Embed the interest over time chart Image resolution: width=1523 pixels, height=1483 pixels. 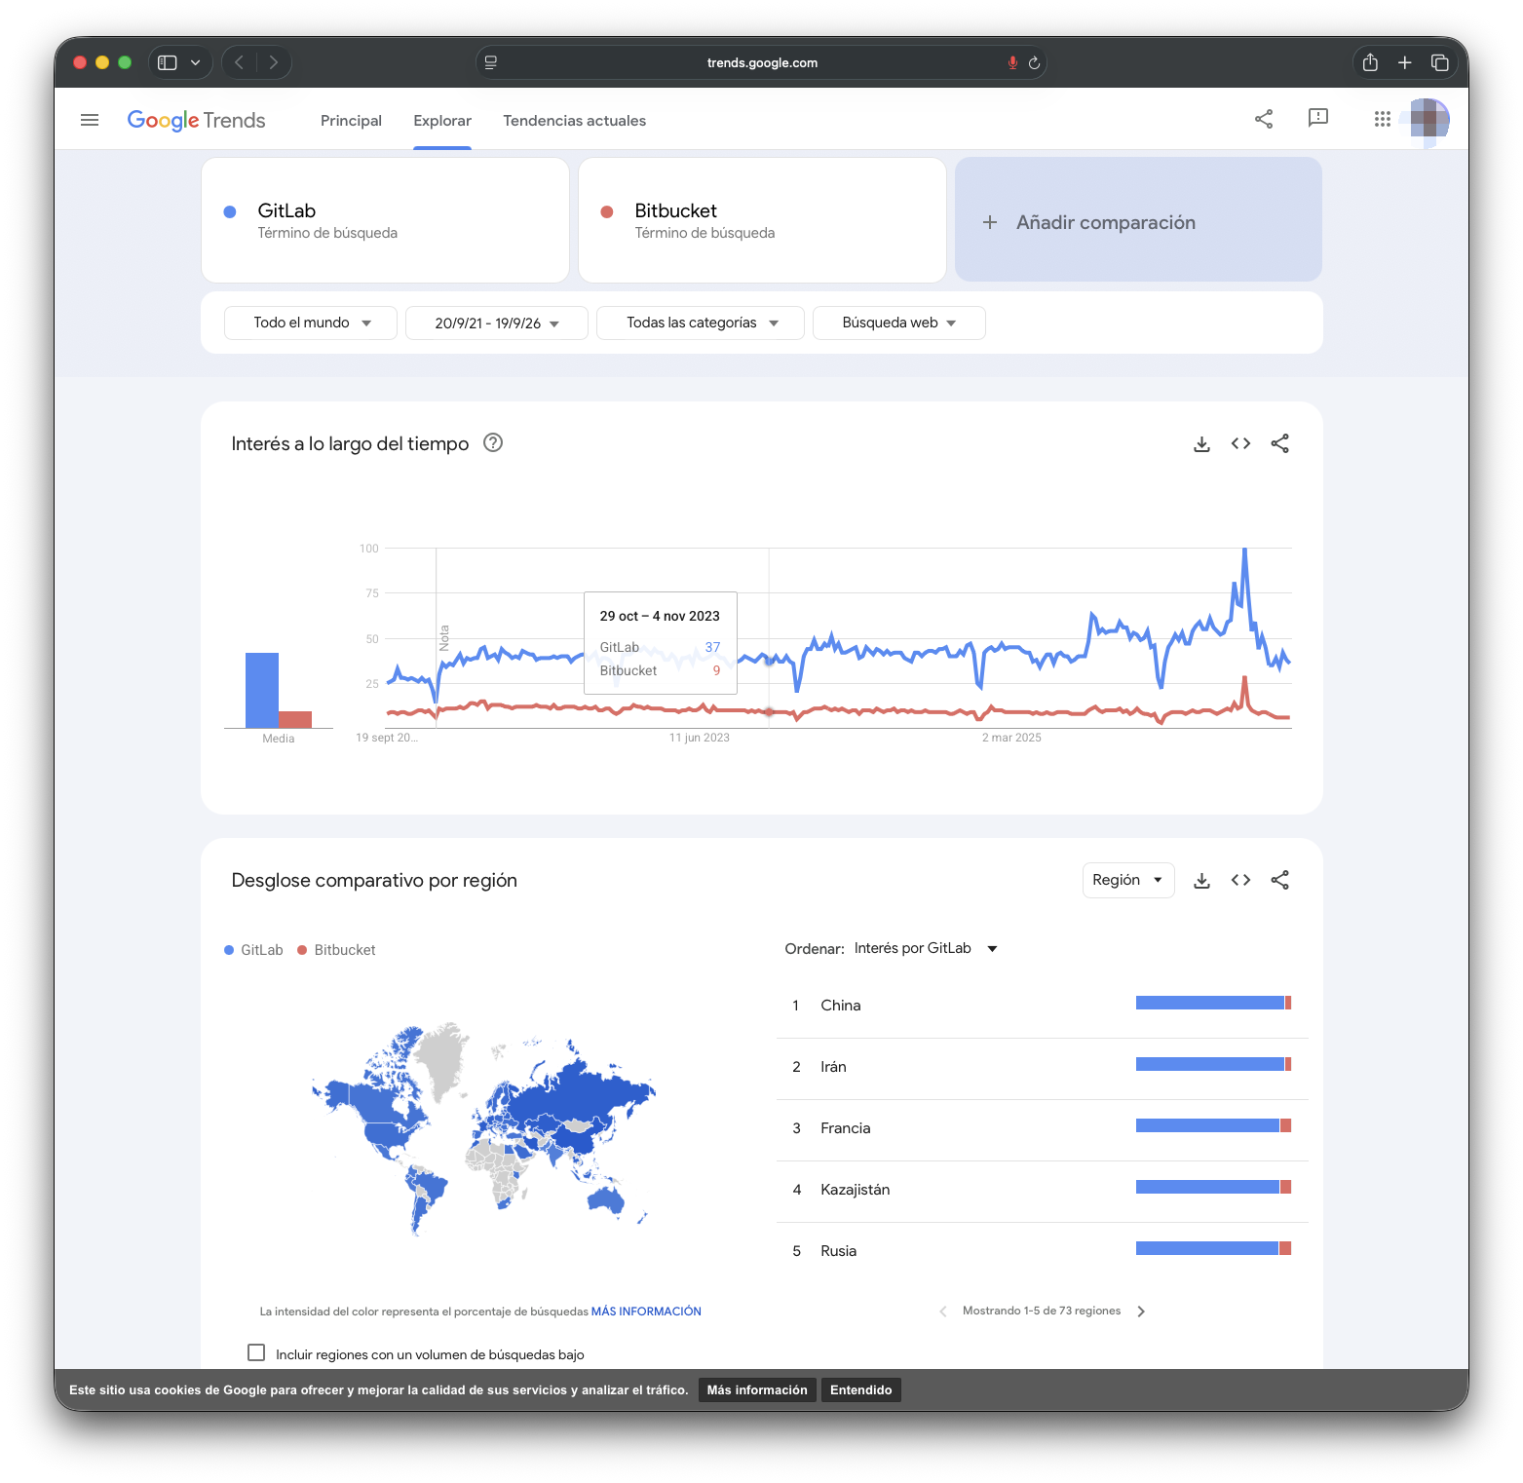1240,443
